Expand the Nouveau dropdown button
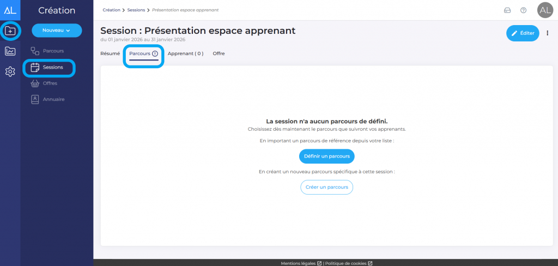 [57, 31]
